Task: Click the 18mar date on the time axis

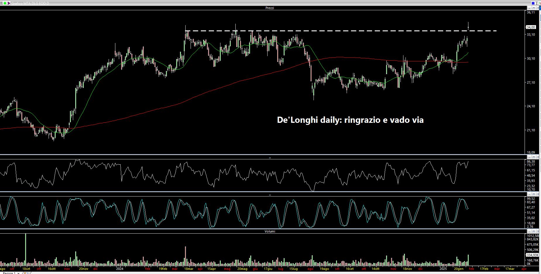Action: click(189, 269)
